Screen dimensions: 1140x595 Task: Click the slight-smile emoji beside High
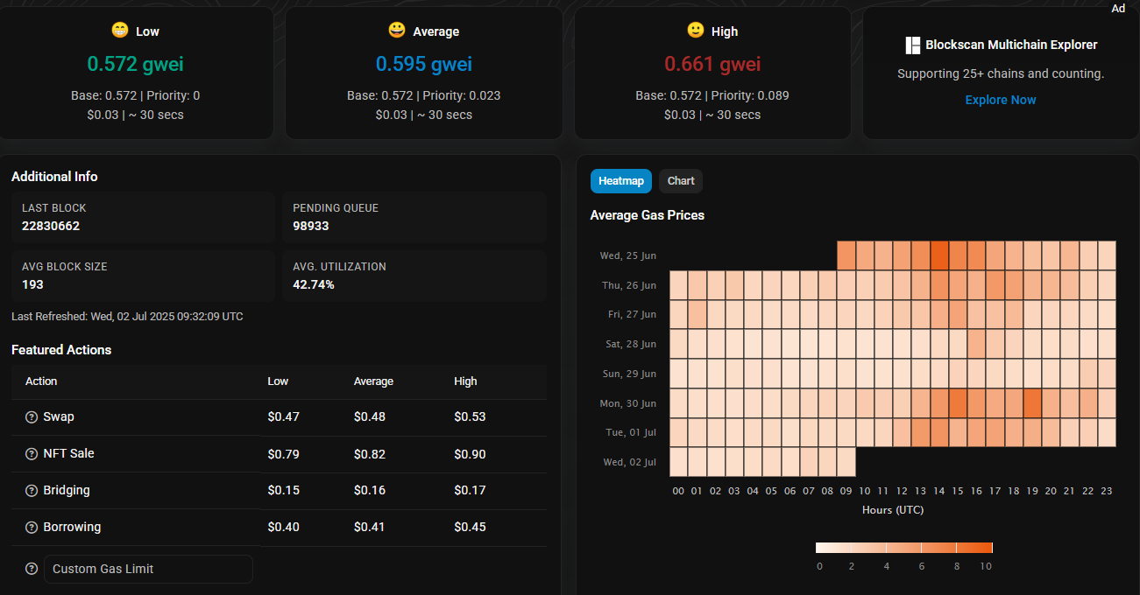click(x=696, y=31)
